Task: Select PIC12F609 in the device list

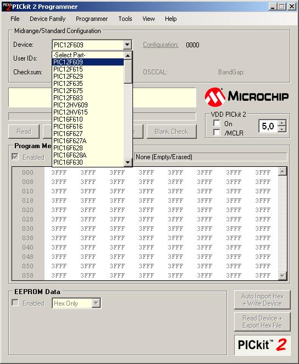Action: coord(88,62)
